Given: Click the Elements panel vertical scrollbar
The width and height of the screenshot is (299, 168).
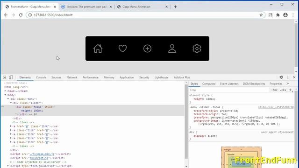Looking at the screenshot, I should click(186, 121).
